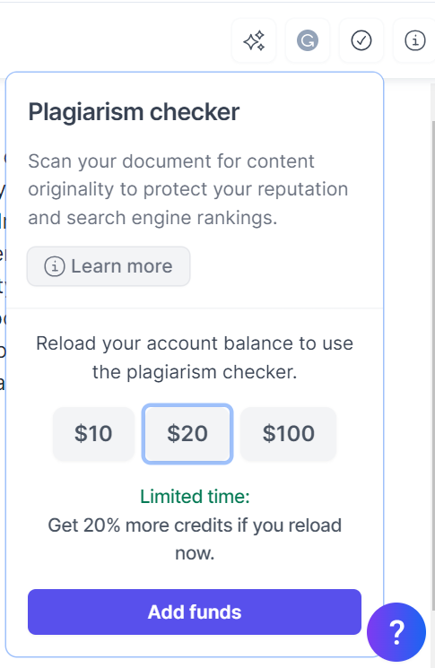Click the Scan your document description text
The width and height of the screenshot is (435, 668).
click(x=187, y=189)
